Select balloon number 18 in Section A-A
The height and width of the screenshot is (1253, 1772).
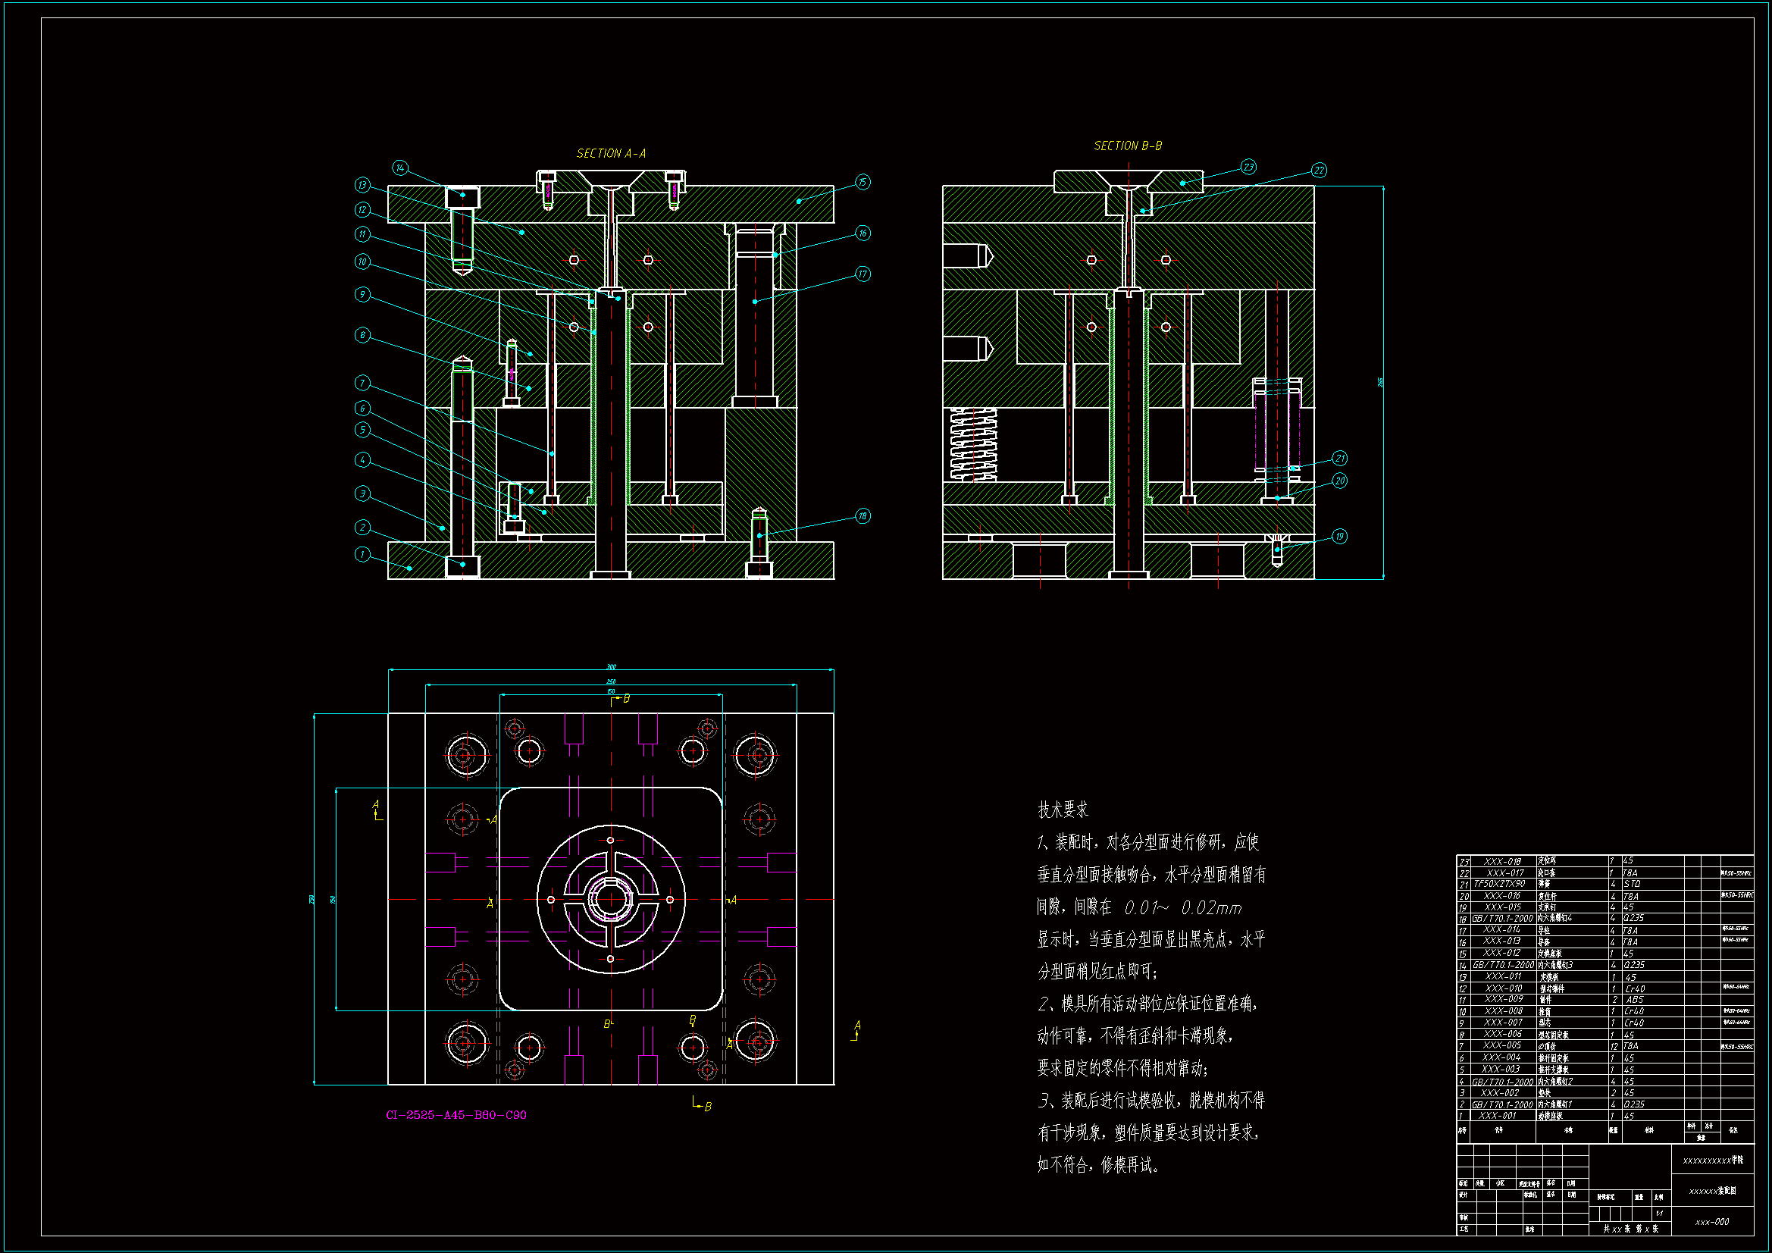point(862,515)
